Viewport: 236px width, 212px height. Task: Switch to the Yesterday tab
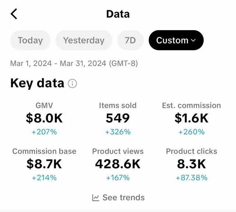point(84,40)
